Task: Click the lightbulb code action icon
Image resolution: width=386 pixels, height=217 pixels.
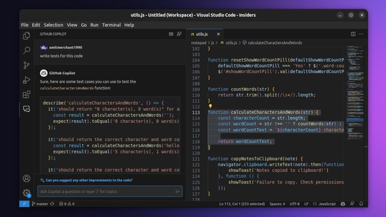Action: 210,106
